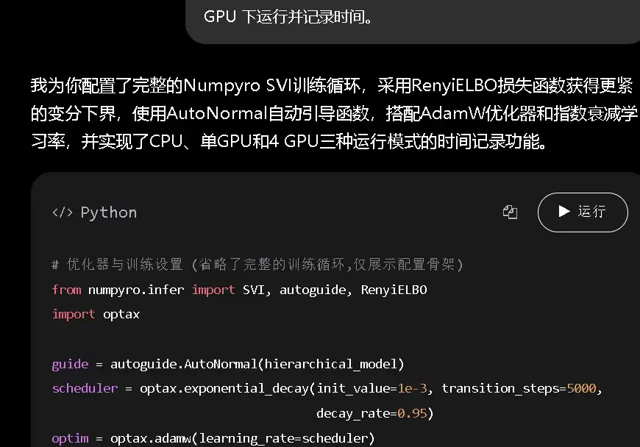Screen dimensions: 640x447
Task: Click the play triangle icon beside 运行
Action: (x=563, y=211)
